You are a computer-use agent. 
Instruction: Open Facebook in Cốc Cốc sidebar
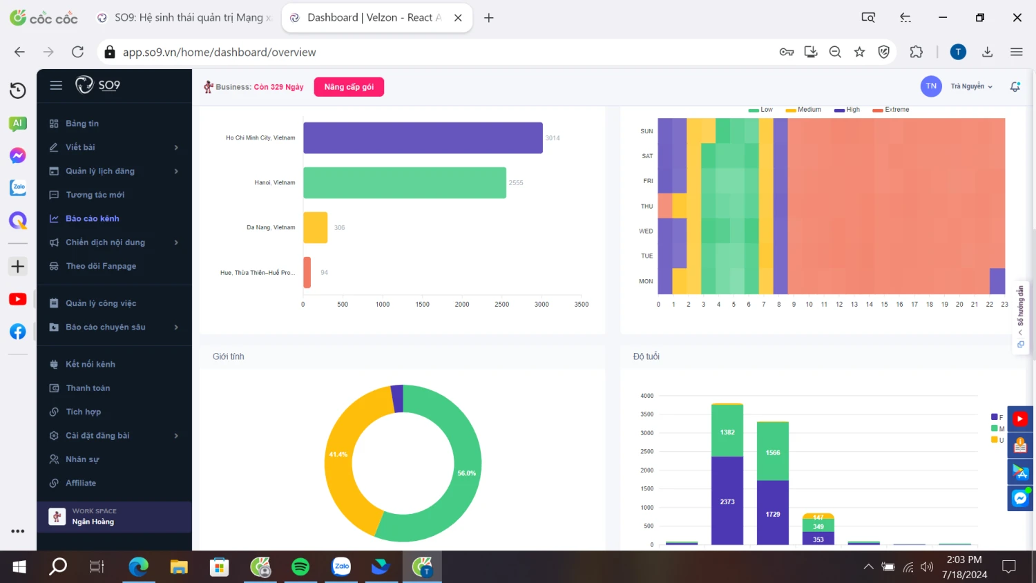[x=18, y=332]
